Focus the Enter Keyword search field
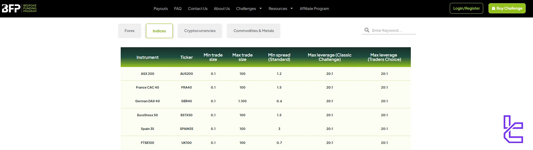533x150 pixels. [x=393, y=31]
